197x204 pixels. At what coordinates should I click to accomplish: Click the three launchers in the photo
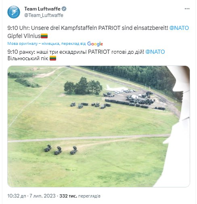pyautogui.click(x=61, y=150)
